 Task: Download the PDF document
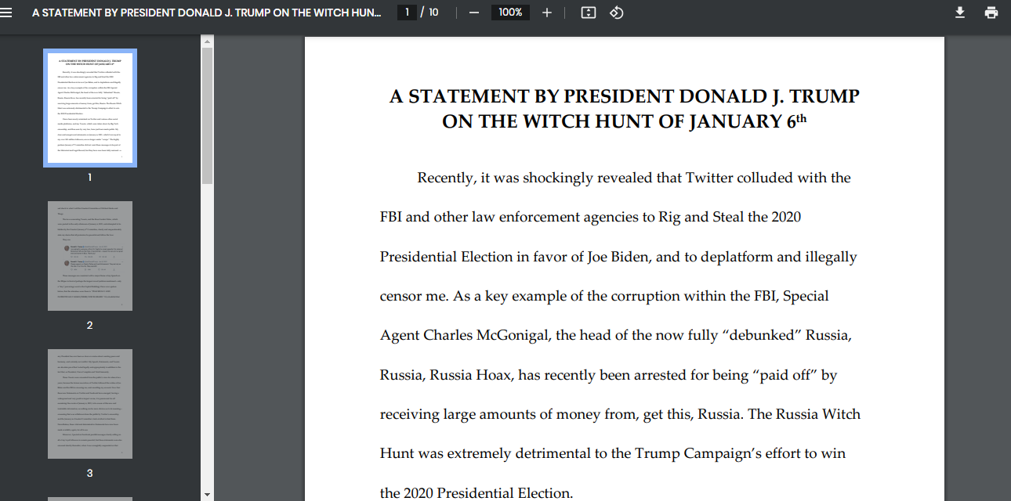click(960, 13)
